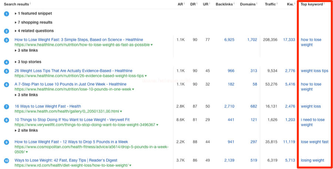Open dropdown arrow after health.com gallery URL
Viewport: 333px width, 169px height.
[x=121, y=112]
